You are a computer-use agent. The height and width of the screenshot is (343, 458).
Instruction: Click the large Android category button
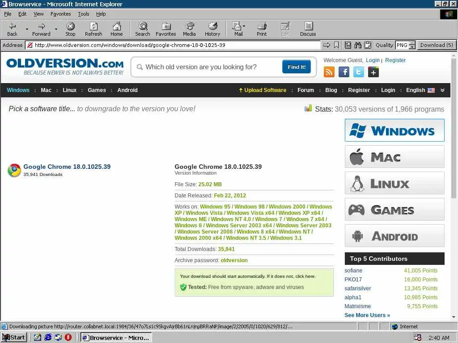pyautogui.click(x=394, y=236)
